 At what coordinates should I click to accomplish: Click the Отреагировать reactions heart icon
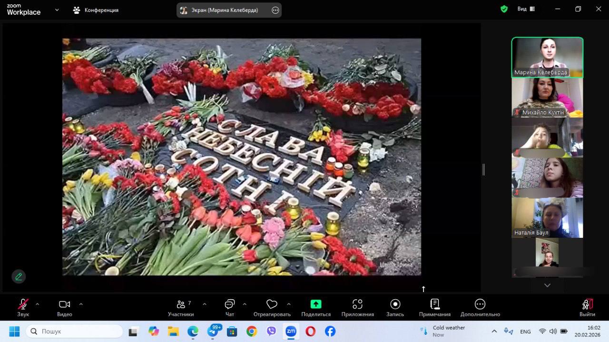(272, 304)
